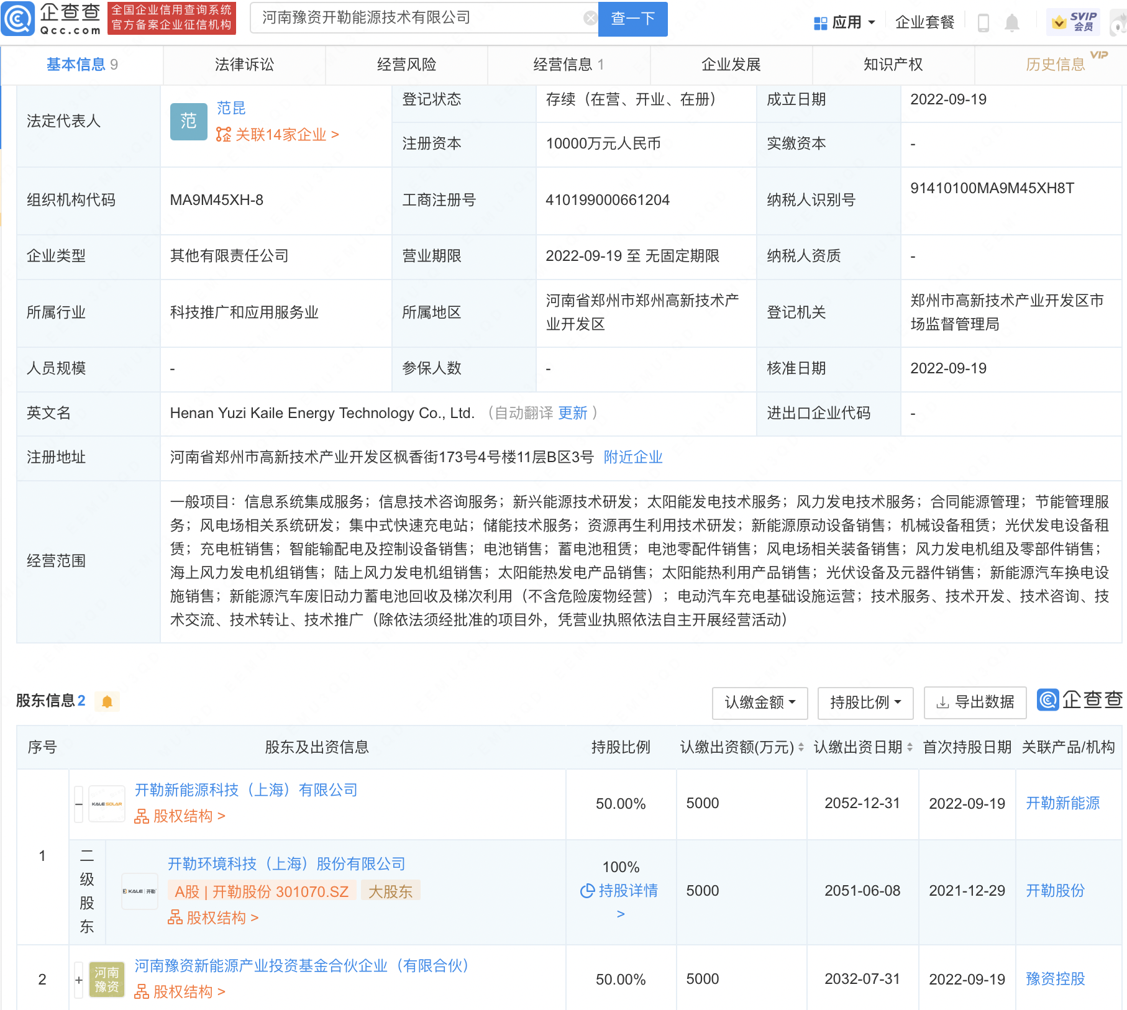Open 股权结构 under 河南豫资新能源
The image size is (1127, 1010).
(x=180, y=992)
